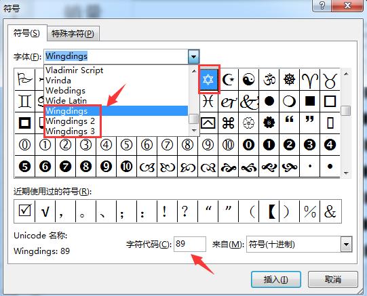Pick recently used check mark symbol
This screenshot has height=296, width=367.
tap(45, 211)
